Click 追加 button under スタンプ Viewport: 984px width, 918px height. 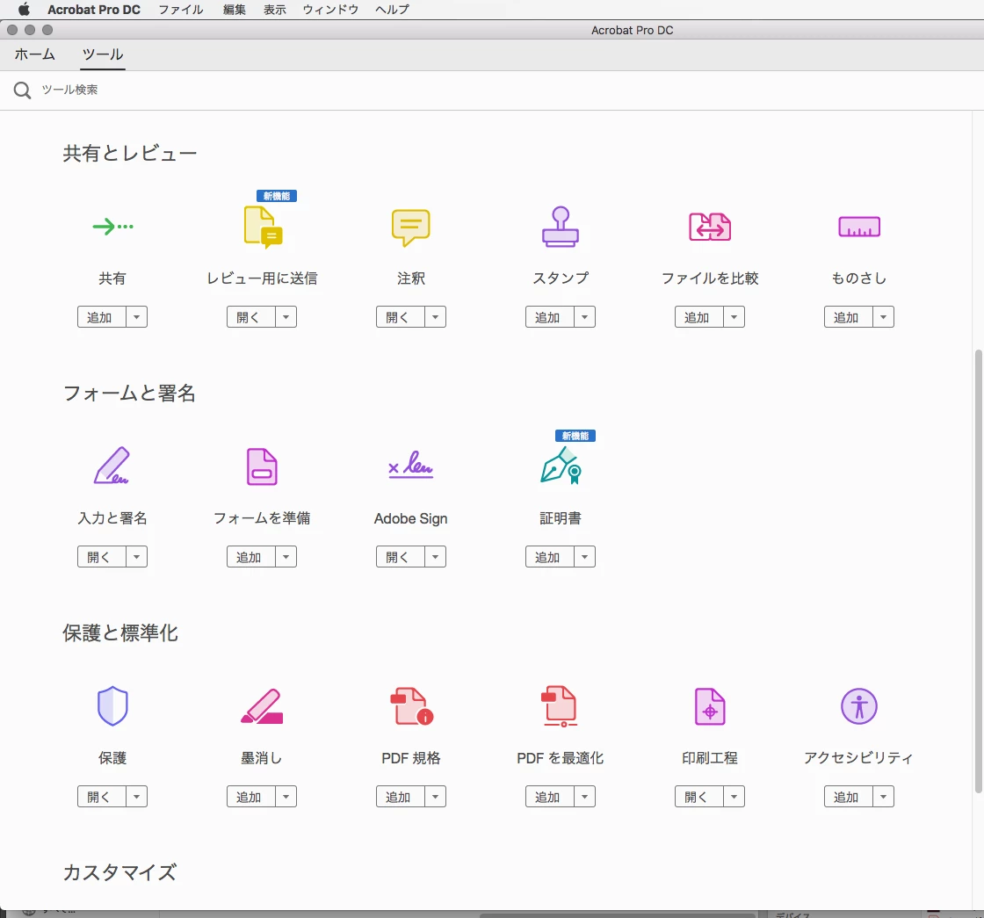[x=550, y=317]
